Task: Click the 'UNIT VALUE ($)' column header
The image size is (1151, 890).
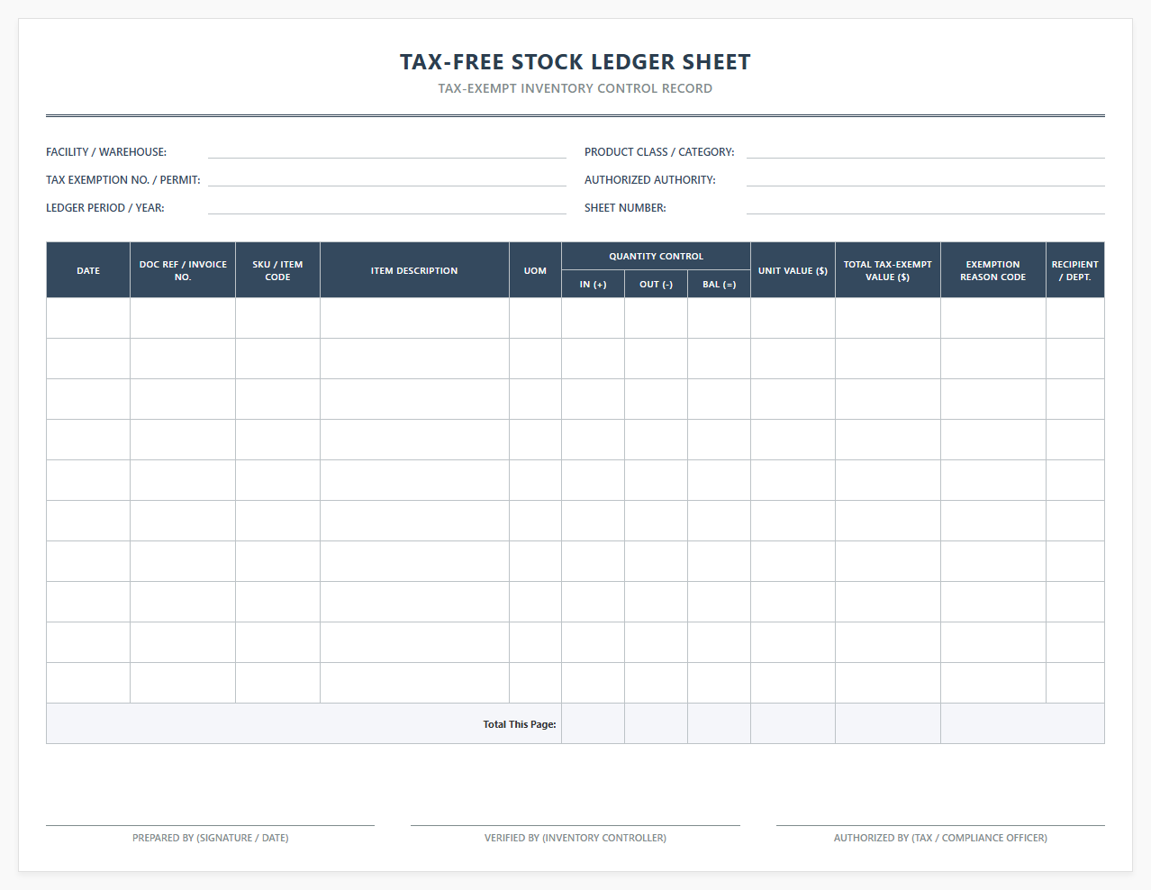Action: point(793,270)
